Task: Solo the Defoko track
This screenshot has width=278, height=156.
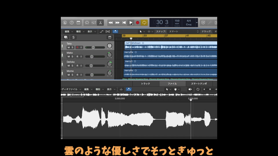Action: (x=72, y=66)
